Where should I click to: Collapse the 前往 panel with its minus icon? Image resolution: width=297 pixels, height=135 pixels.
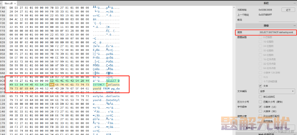(x=294, y=3)
